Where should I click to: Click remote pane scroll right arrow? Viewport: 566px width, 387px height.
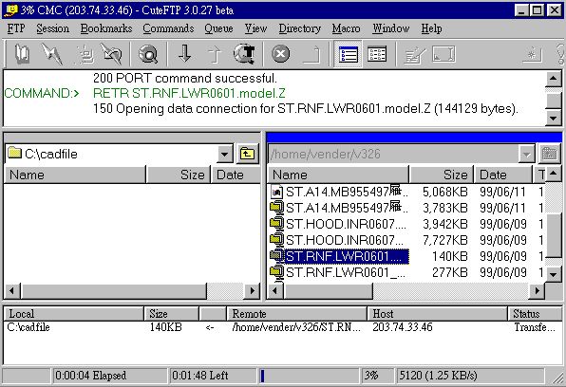(538, 290)
